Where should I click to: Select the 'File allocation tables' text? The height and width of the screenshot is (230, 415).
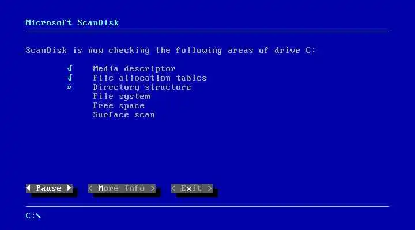150,78
